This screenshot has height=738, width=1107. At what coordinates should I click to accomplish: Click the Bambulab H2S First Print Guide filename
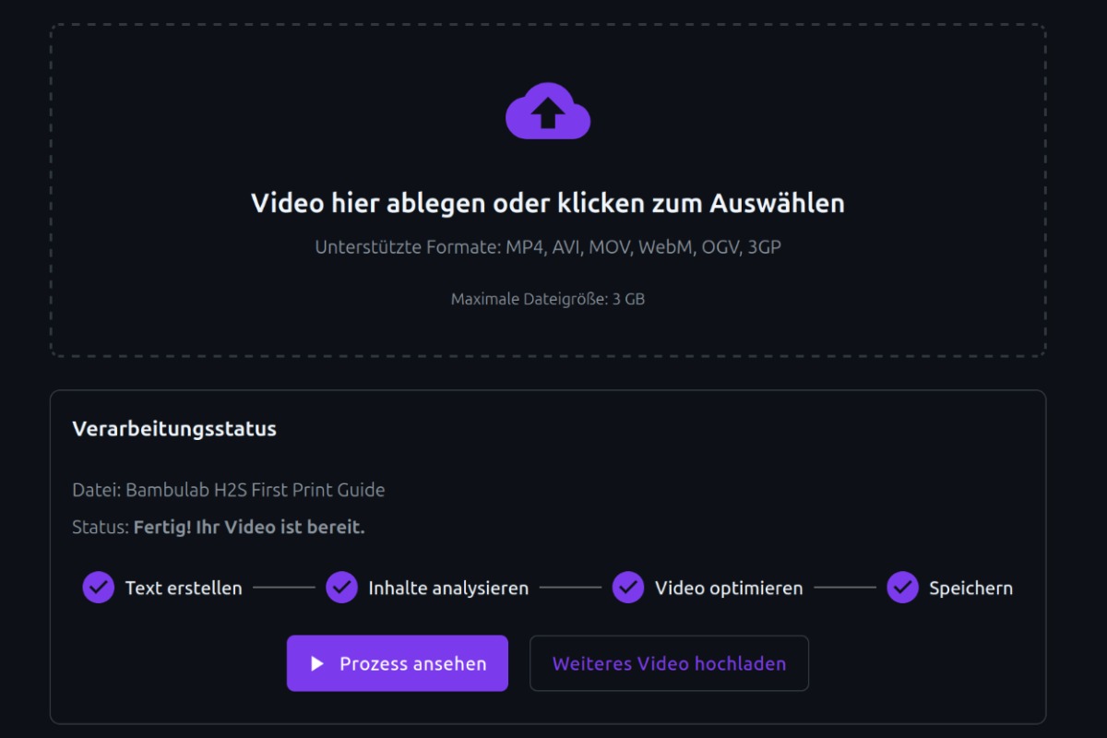(255, 490)
